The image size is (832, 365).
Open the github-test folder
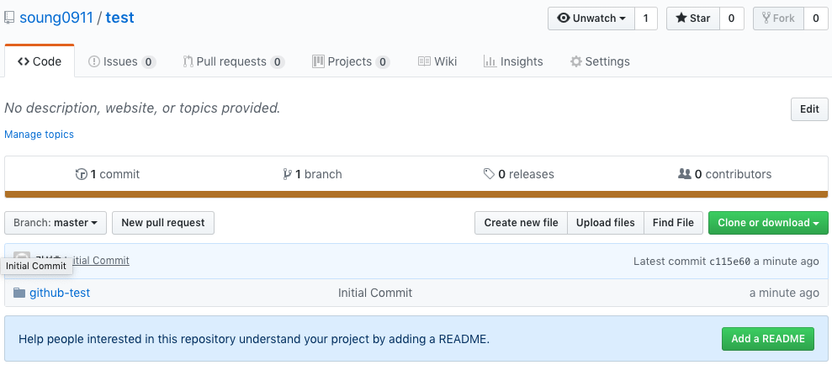[x=60, y=293]
